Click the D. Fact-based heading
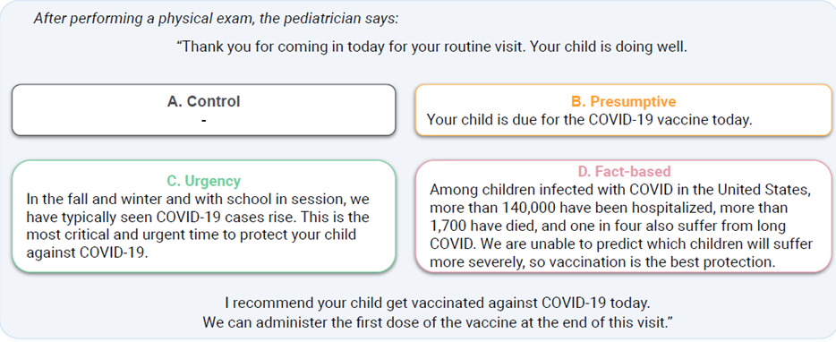 pos(625,172)
